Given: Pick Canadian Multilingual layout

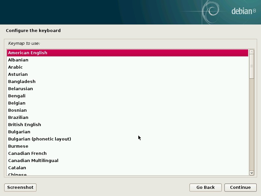Looking at the screenshot, I should [128, 160].
